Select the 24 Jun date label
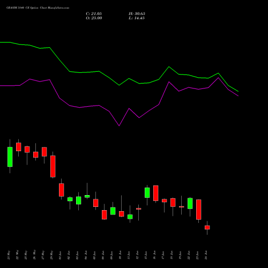268x268 pixels. [x=206, y=255]
